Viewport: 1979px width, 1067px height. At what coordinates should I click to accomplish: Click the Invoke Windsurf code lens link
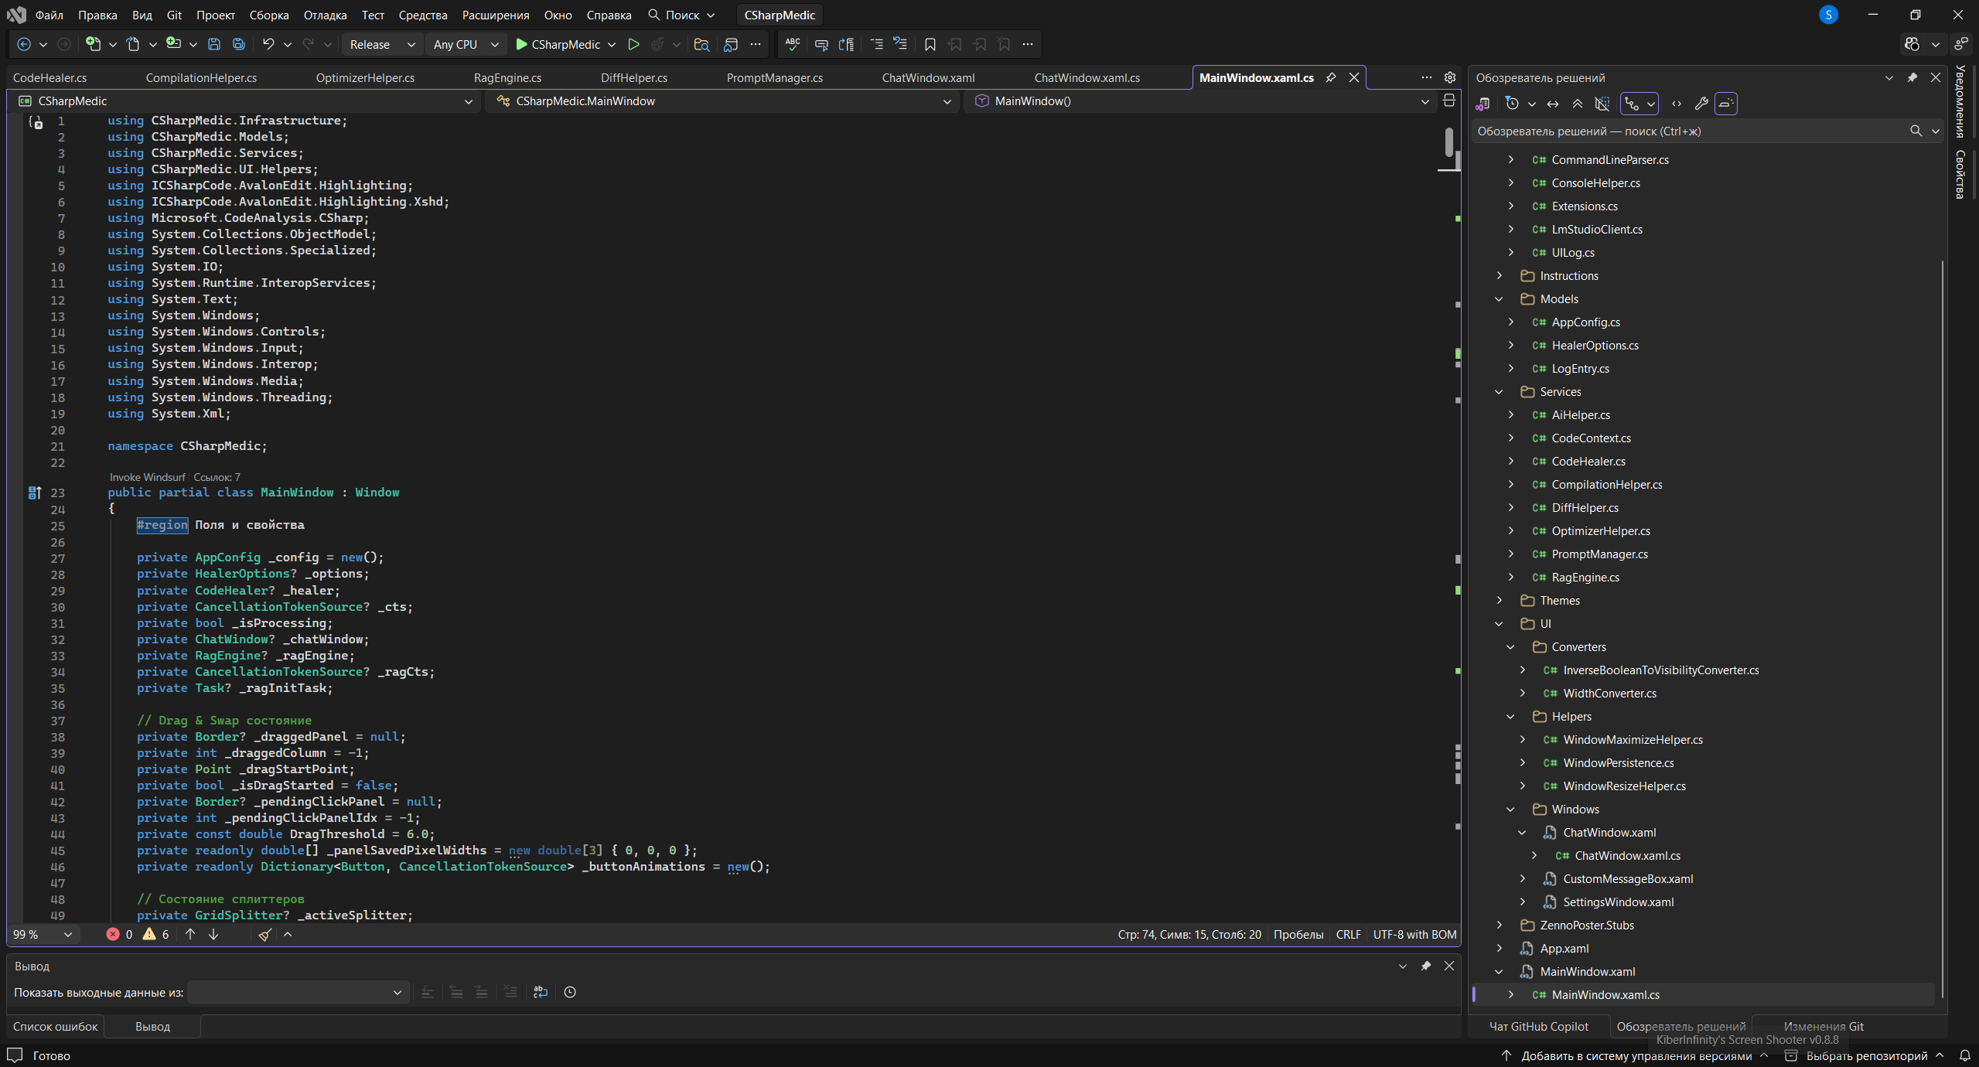click(147, 477)
